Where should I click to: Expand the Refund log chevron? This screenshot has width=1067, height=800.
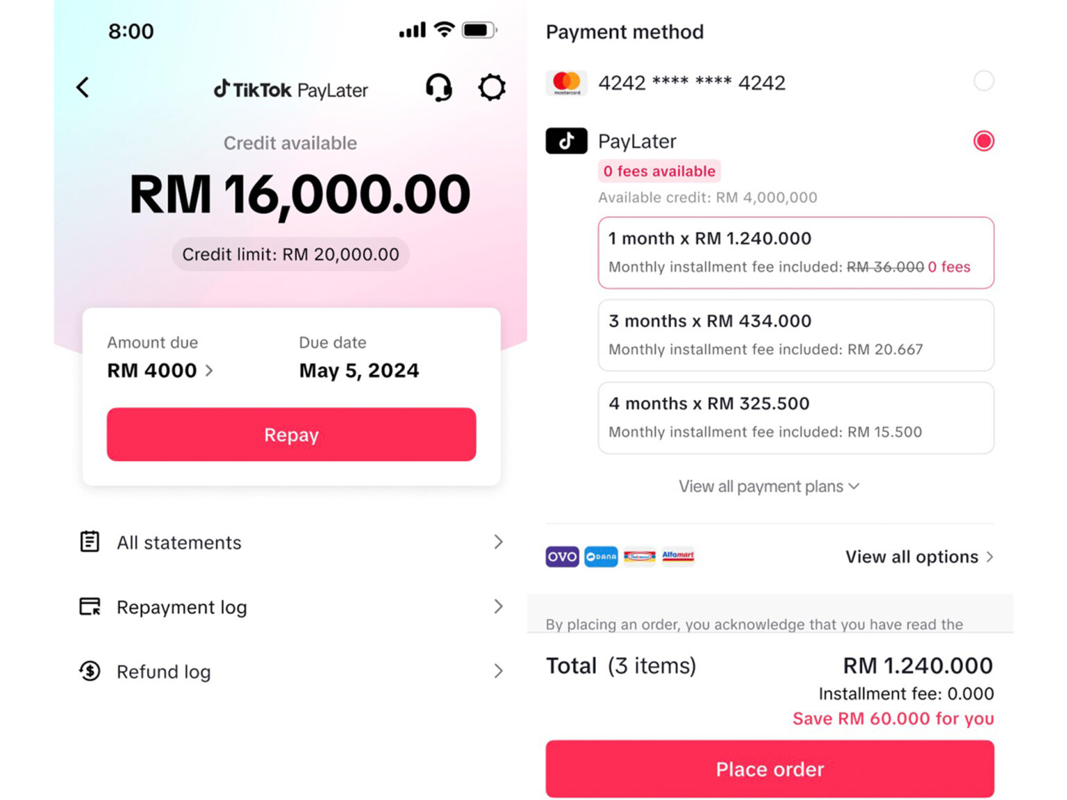[498, 670]
